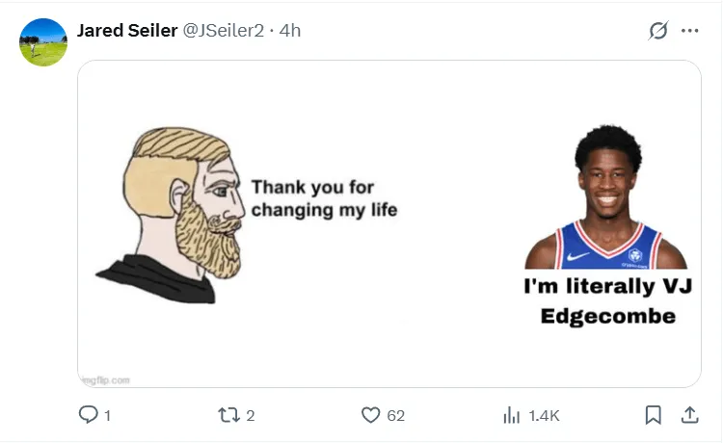Image resolution: width=723 pixels, height=443 pixels.
Task: Open view analytics bar chart icon
Action: pyautogui.click(x=512, y=415)
